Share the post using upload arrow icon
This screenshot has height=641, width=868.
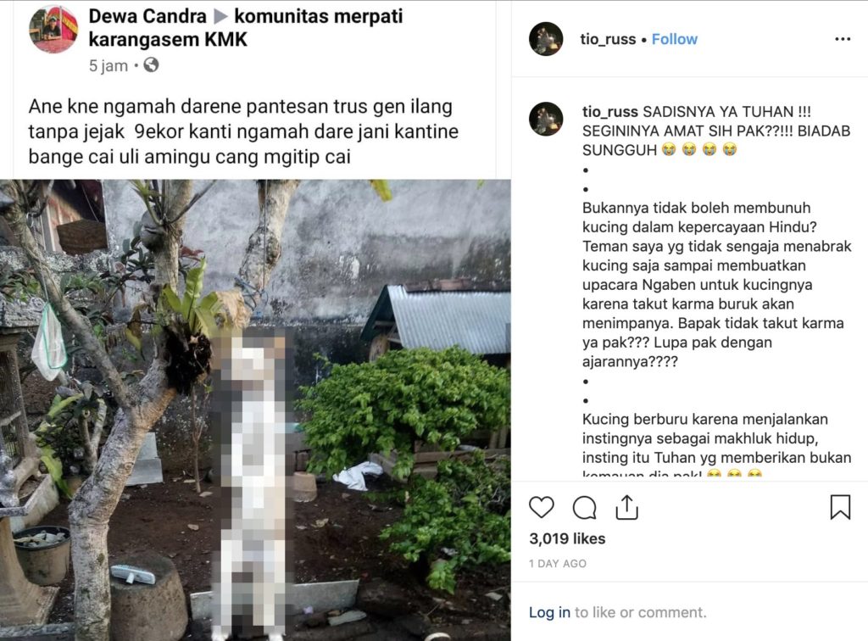point(626,507)
